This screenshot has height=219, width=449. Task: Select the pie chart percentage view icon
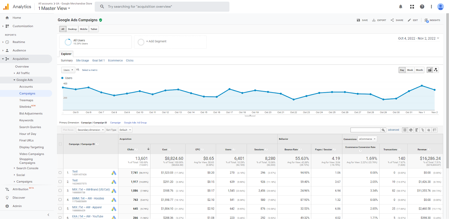(411, 130)
